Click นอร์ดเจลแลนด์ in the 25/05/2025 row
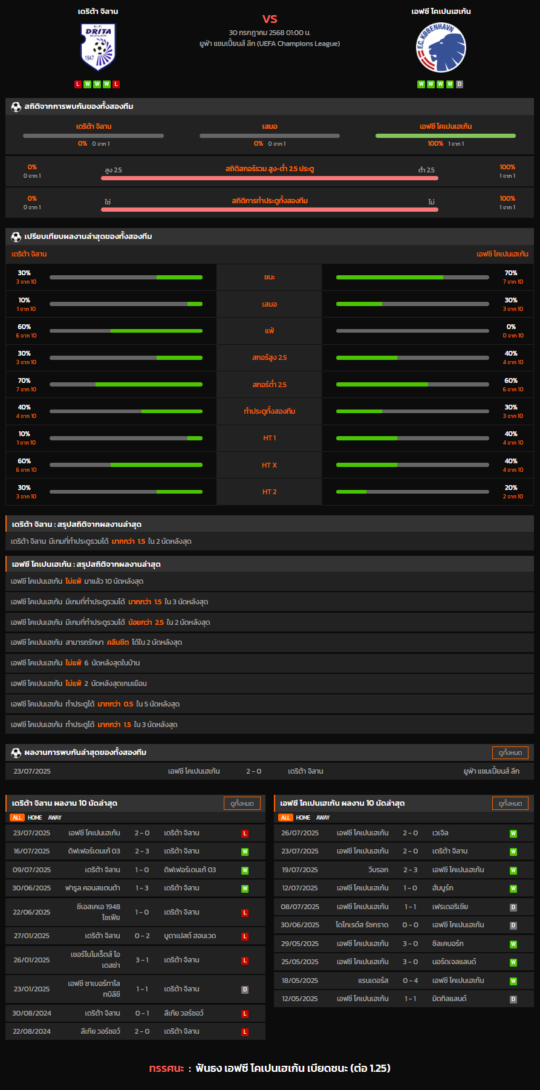Image resolution: width=540 pixels, height=1090 pixels. tap(454, 962)
